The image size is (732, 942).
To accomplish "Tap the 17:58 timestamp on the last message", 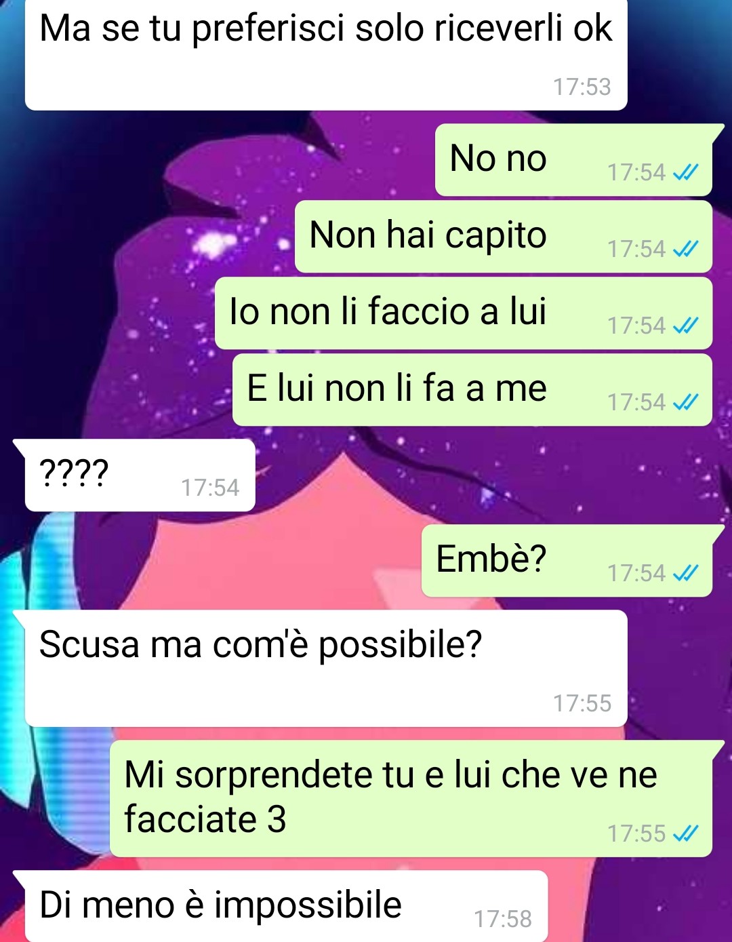I will pos(502,919).
